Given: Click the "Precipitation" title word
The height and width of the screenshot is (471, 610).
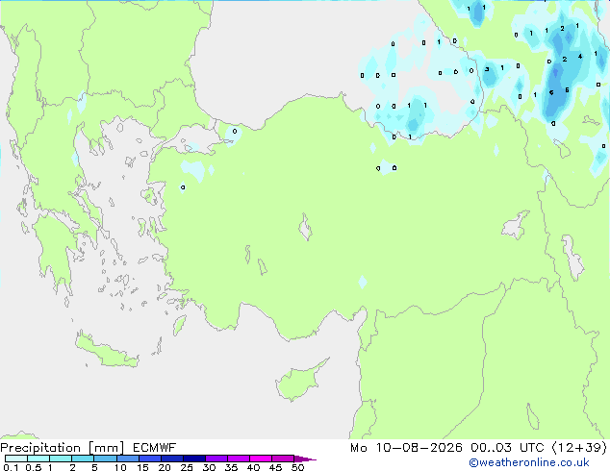Looking at the screenshot, I should 40,448.
